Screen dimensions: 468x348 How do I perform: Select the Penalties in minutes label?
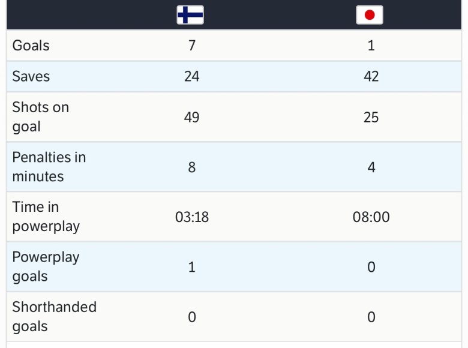pos(49,167)
